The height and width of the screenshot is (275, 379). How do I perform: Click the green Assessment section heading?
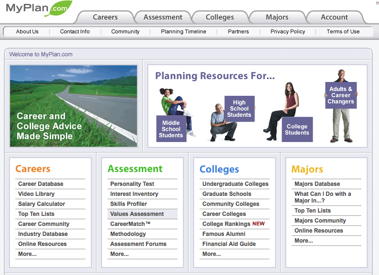[135, 169]
